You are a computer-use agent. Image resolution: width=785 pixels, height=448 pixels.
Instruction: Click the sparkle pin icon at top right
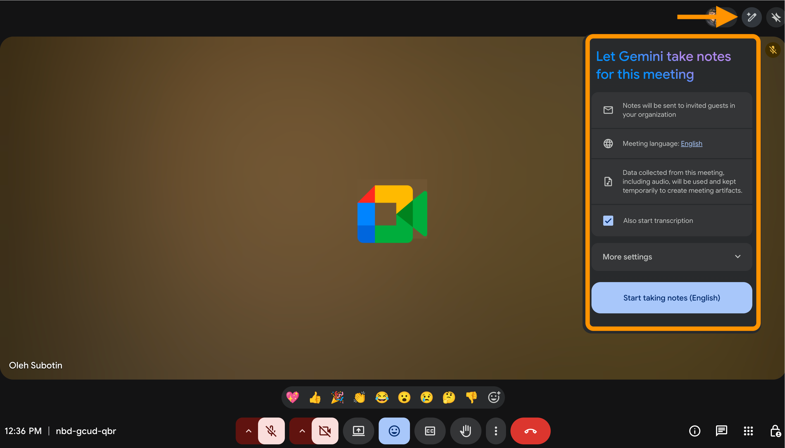click(x=776, y=17)
